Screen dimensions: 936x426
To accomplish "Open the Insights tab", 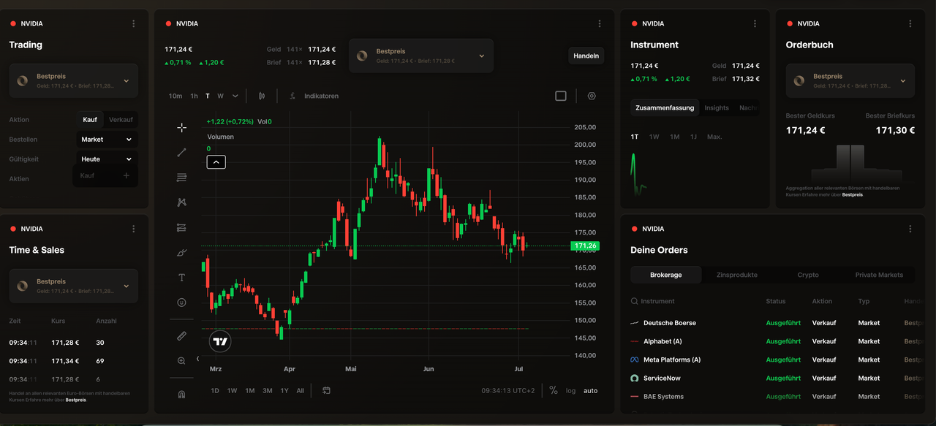I will [717, 108].
